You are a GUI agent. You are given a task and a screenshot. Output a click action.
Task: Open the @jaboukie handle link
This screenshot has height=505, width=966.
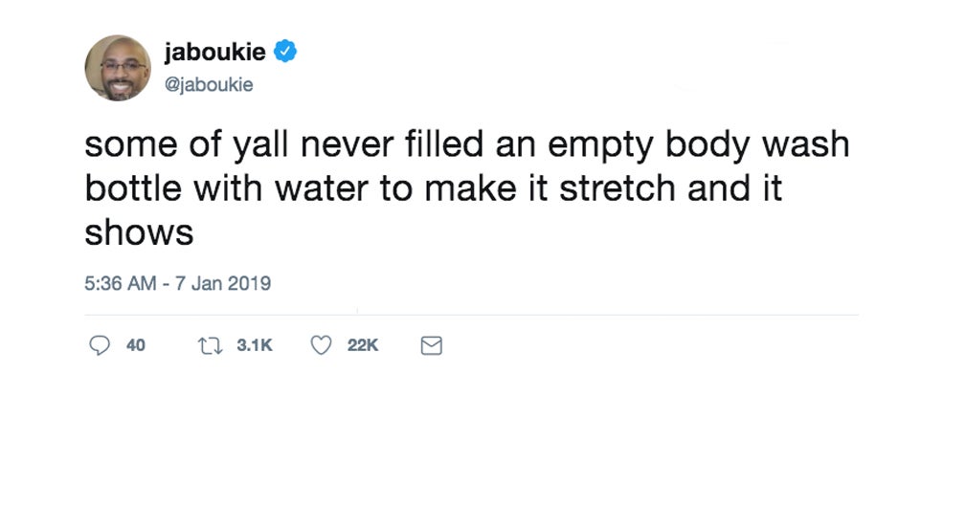(x=209, y=84)
